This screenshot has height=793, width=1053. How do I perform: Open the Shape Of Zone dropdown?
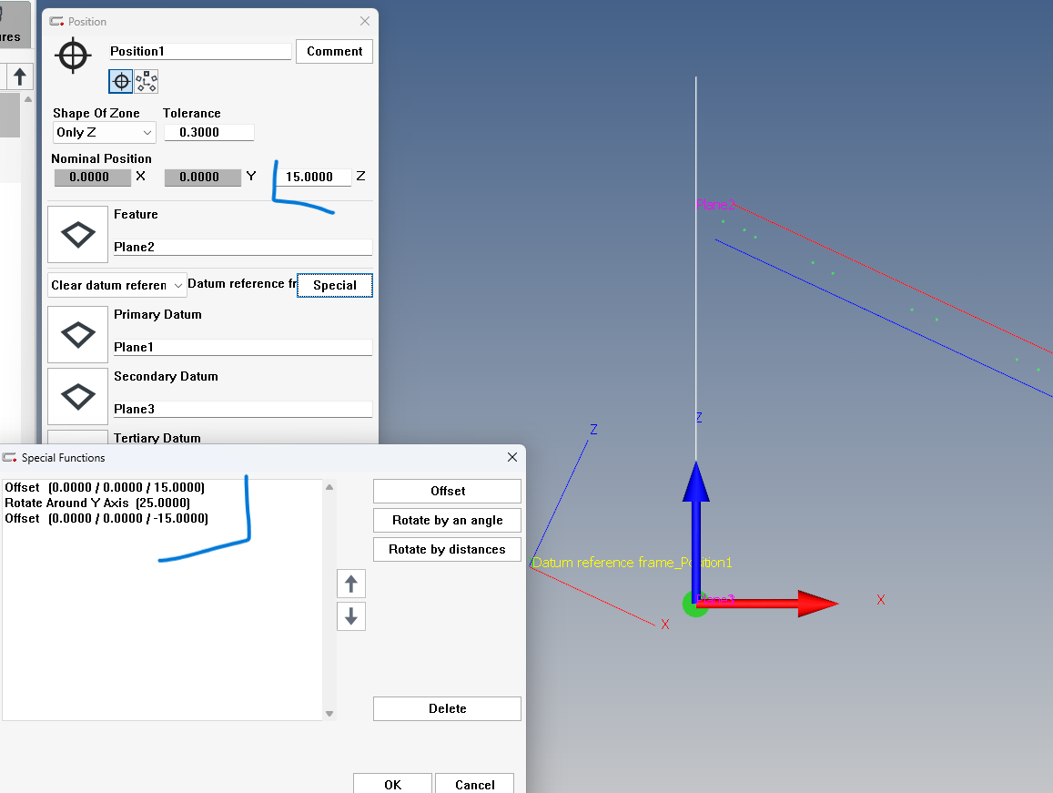[104, 133]
